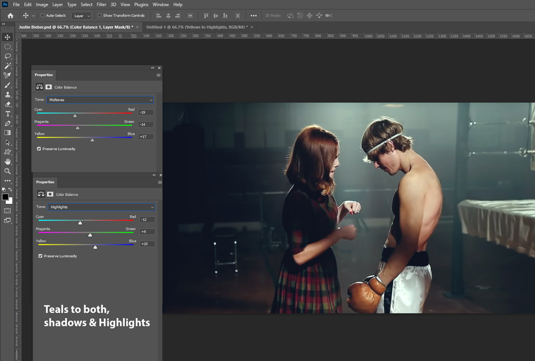Open the Move tool preset picker arrow

click(x=33, y=16)
